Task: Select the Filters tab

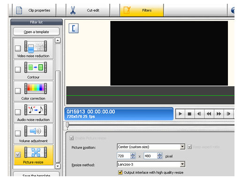Action: coord(142,10)
